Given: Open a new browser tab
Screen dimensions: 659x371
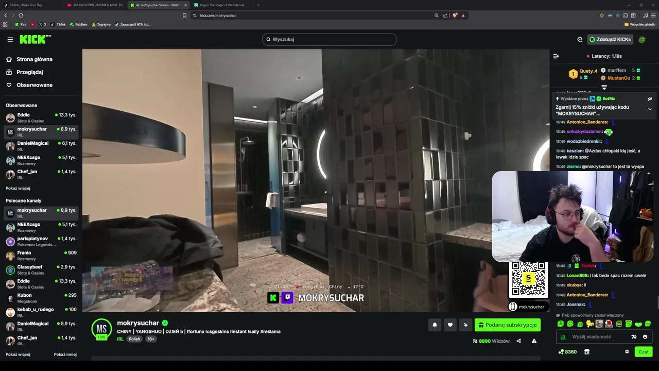Looking at the screenshot, I should coord(258,5).
